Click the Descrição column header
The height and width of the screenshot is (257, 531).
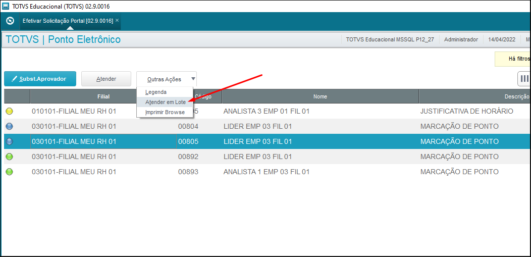coord(475,96)
